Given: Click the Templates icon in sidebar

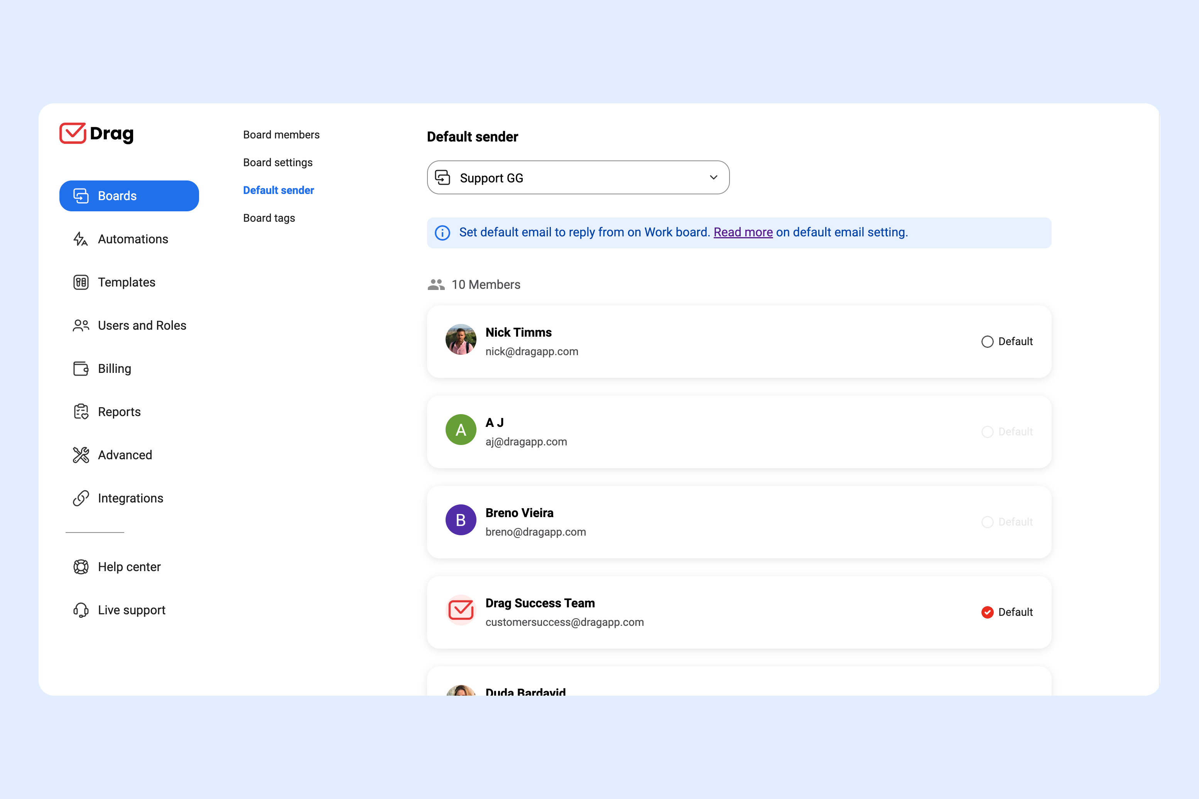Looking at the screenshot, I should pyautogui.click(x=81, y=282).
